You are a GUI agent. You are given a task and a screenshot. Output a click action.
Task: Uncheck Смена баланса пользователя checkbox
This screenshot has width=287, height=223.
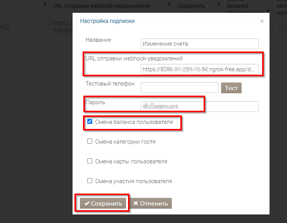[90, 122]
